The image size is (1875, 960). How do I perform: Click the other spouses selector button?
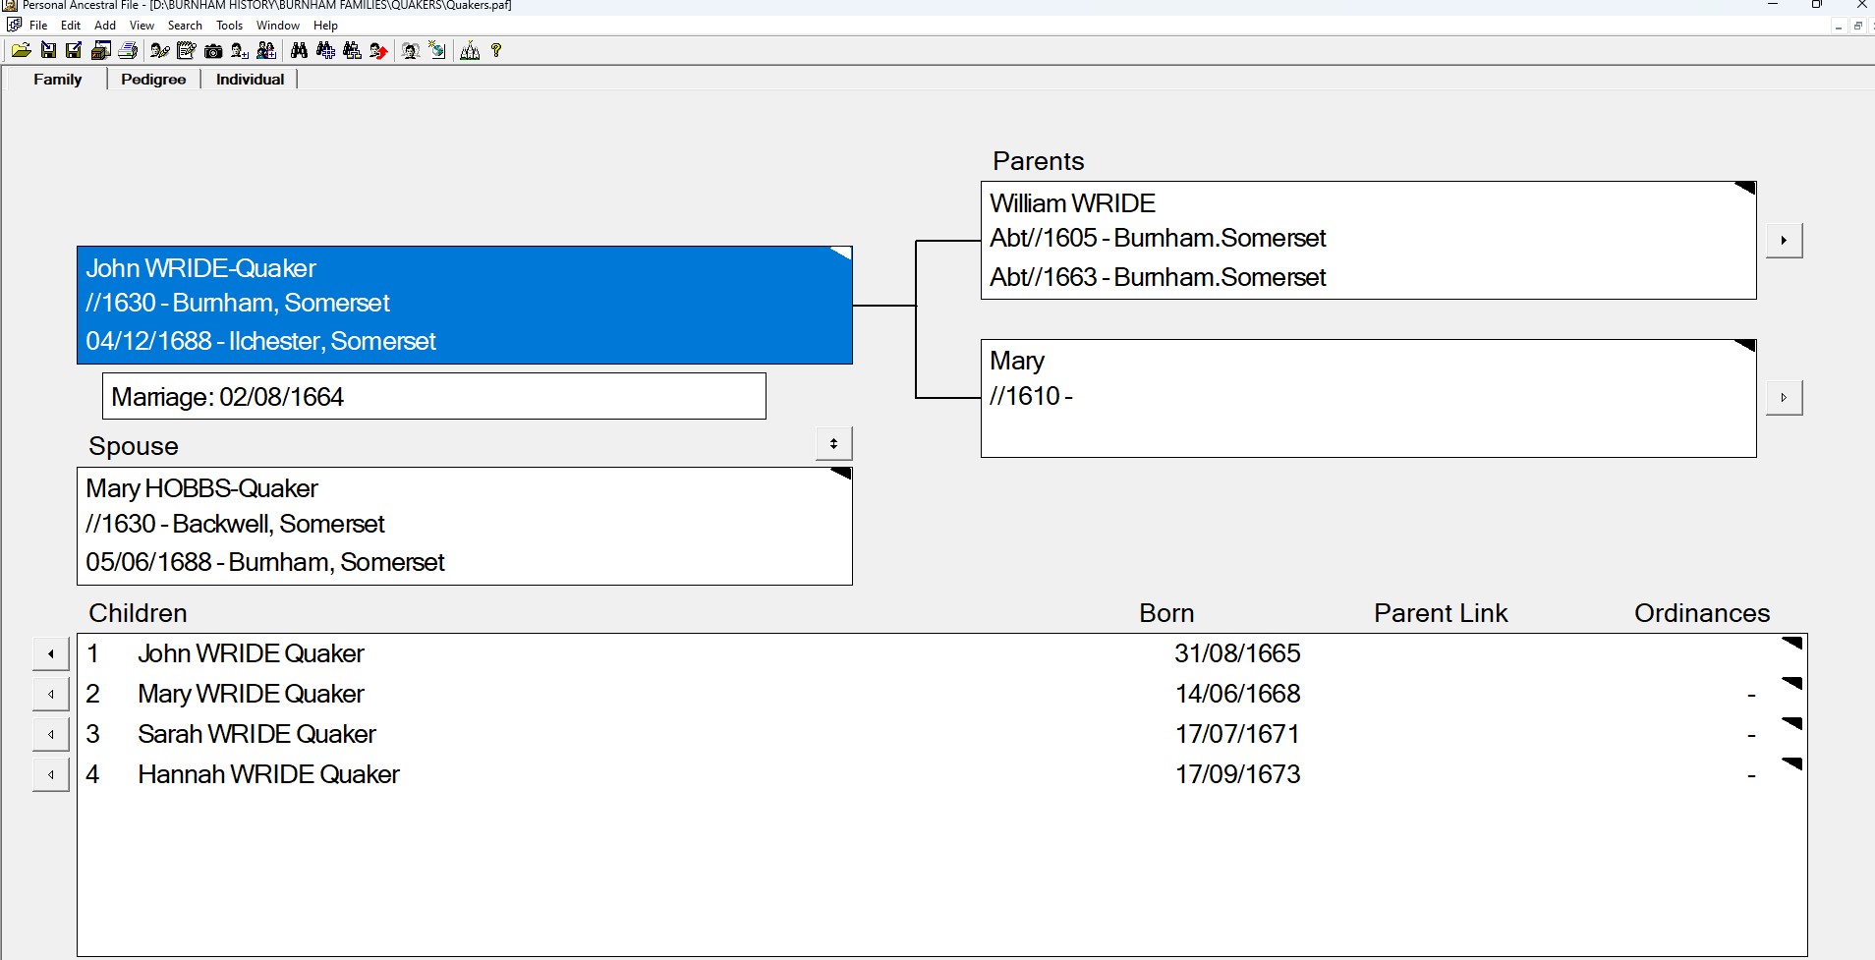pyautogui.click(x=833, y=444)
